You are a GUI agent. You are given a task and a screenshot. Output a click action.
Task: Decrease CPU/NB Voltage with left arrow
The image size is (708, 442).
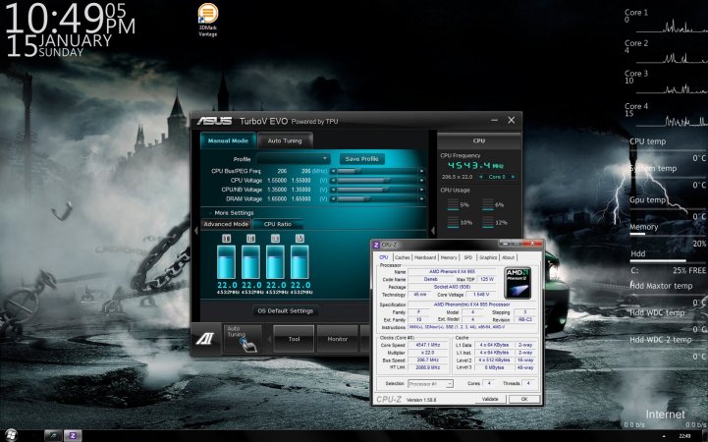(333, 190)
